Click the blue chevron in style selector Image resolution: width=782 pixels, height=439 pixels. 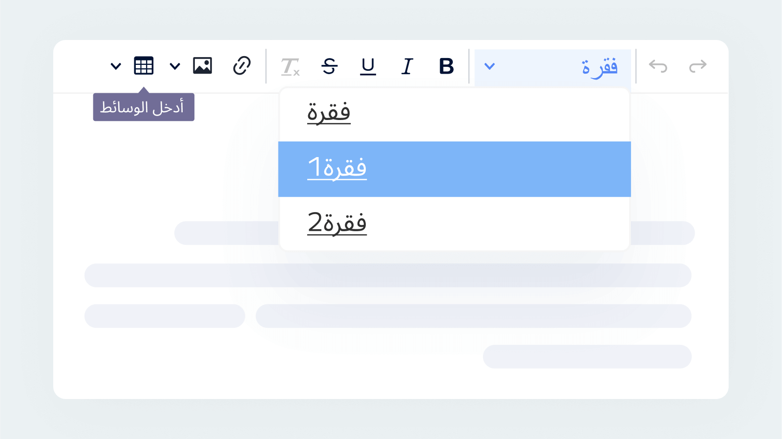pos(489,66)
